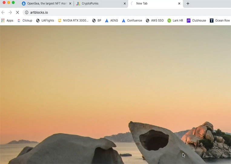The height and width of the screenshot is (164, 231).
Task: Open the Clickup bookmark
Action: point(25,21)
